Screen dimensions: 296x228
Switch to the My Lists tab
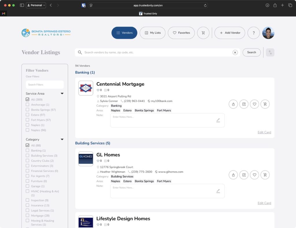pos(152,33)
